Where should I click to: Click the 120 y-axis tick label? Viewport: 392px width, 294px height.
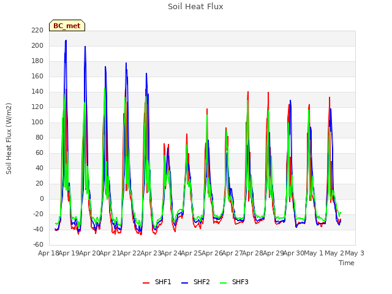tap(37, 107)
